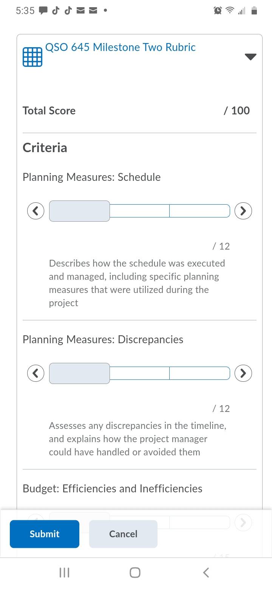Tap the Android home button

point(135,573)
